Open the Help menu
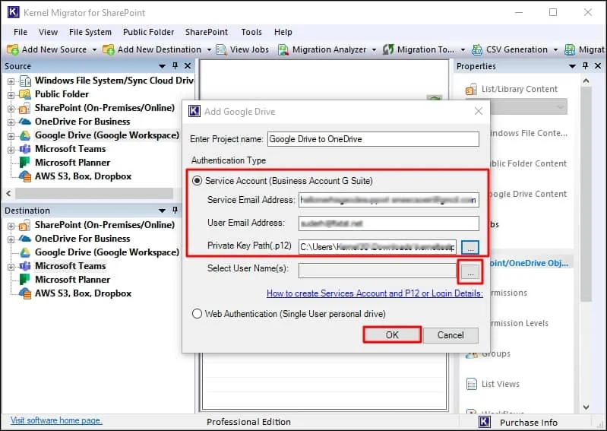The image size is (607, 431). pos(283,32)
